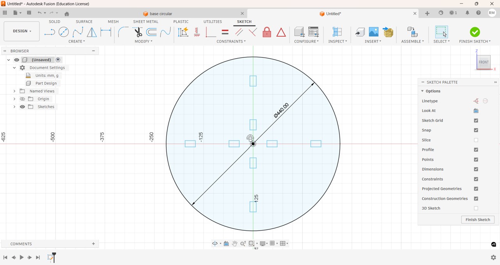
Task: Select the Line tool in Create
Action: 50,32
